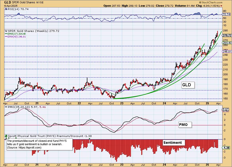Image resolution: width=232 pixels, height=167 pixels.
Task: Click the GLD ticker symbol in header
Action: (8, 2)
